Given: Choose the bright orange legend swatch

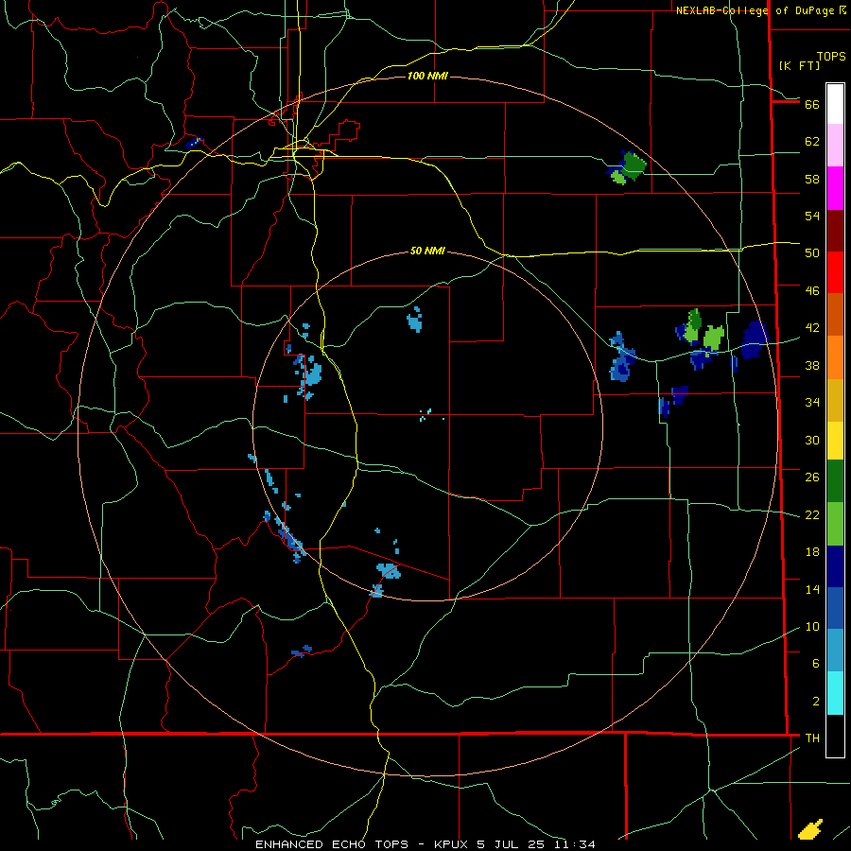Looking at the screenshot, I should point(835,357).
